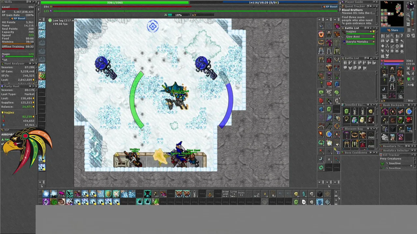Open the first Battle List sort dropdown
This screenshot has height=234, width=417.
click(x=371, y=28)
